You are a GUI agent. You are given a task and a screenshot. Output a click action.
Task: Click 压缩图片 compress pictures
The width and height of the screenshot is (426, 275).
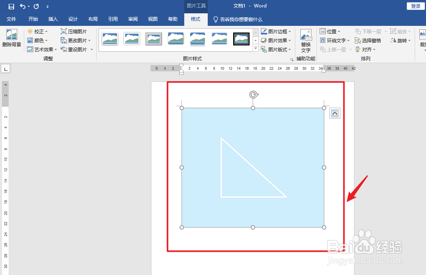point(74,32)
